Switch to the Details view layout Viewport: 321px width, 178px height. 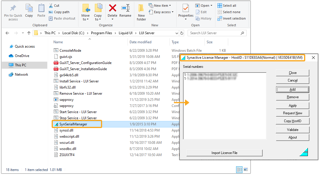point(239,170)
